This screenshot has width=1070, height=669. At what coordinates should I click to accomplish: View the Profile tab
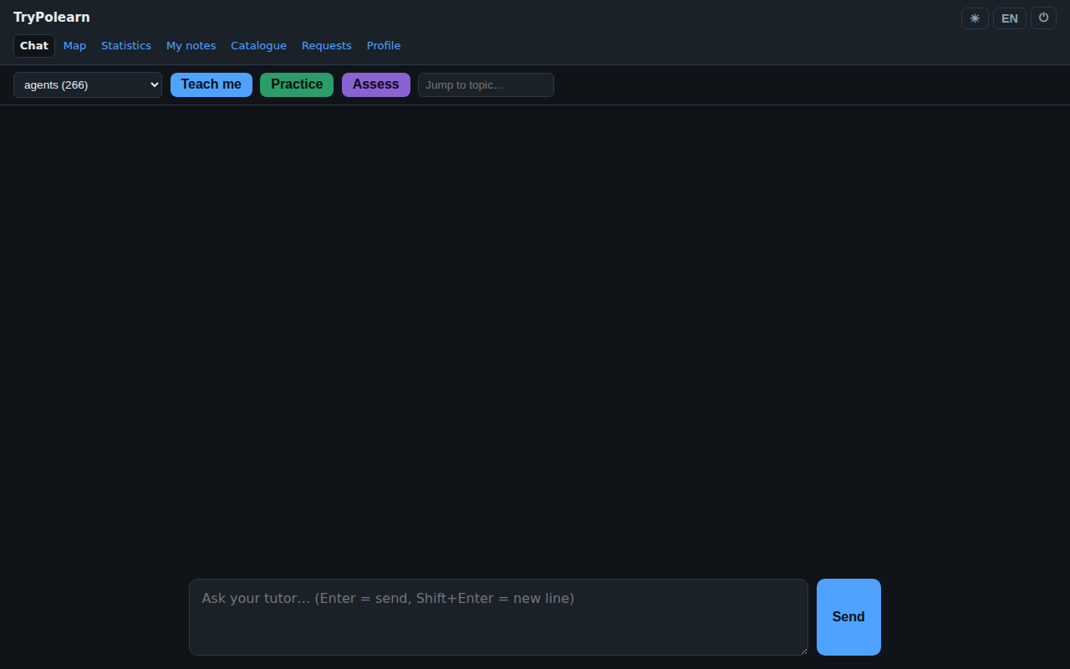[384, 46]
